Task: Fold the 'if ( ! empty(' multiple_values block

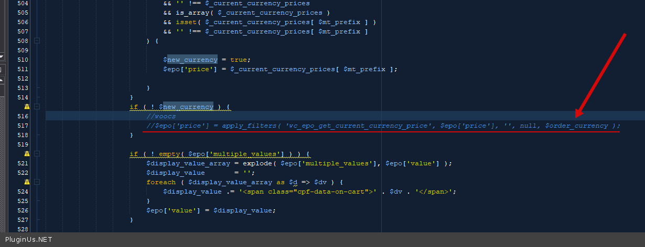Action: (37, 154)
